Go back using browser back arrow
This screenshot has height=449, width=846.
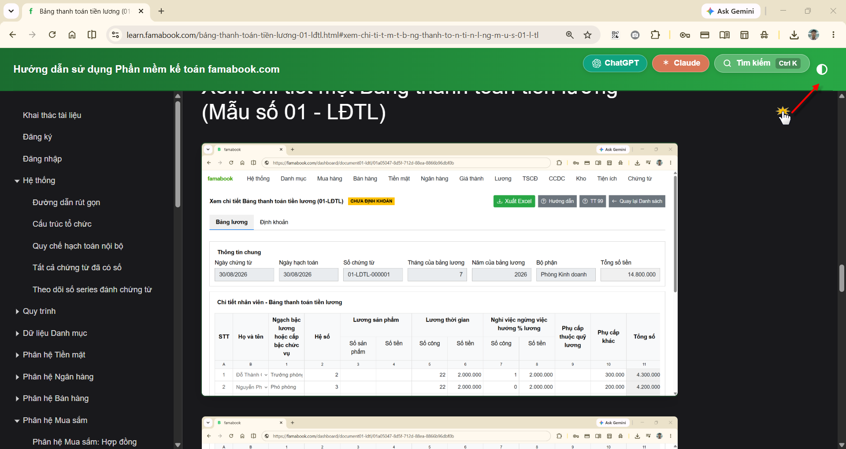click(13, 35)
